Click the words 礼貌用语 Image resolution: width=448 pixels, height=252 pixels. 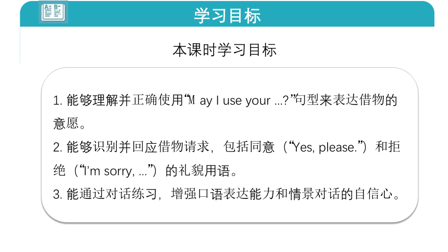[x=204, y=171]
